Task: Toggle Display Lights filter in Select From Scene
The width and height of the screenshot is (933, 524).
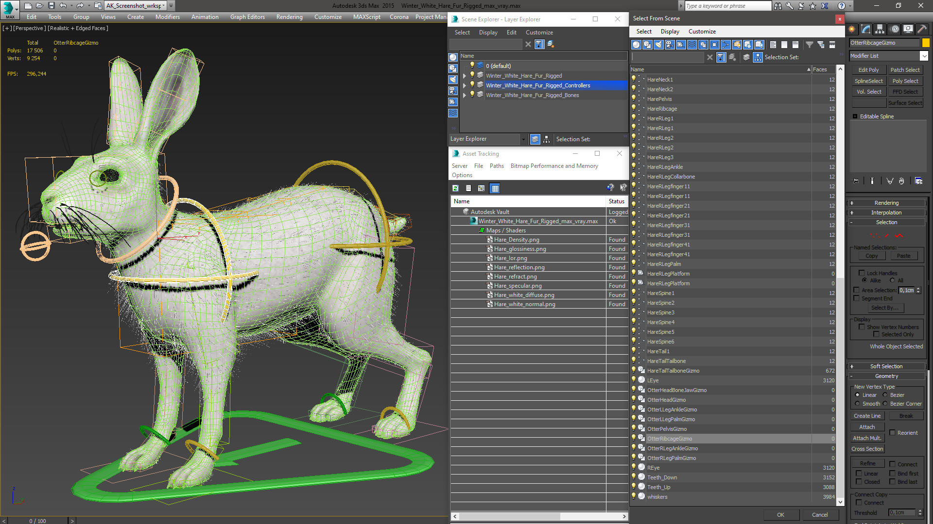Action: (x=658, y=45)
